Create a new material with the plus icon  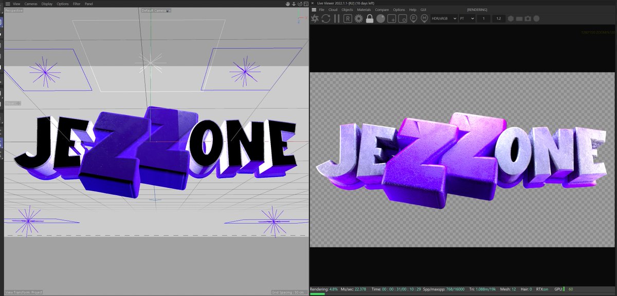pos(390,18)
